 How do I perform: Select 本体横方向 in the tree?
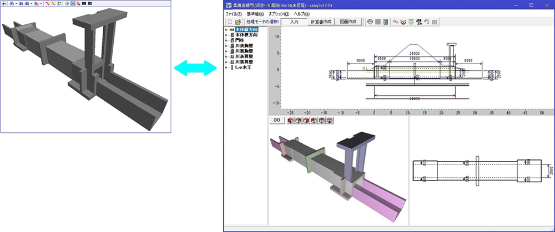pyautogui.click(x=246, y=35)
